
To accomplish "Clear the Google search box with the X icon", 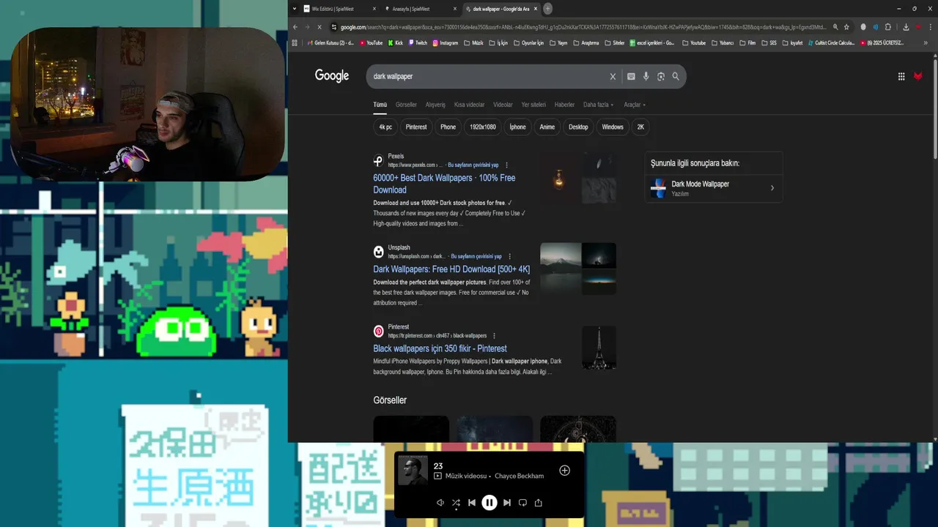I will (613, 76).
